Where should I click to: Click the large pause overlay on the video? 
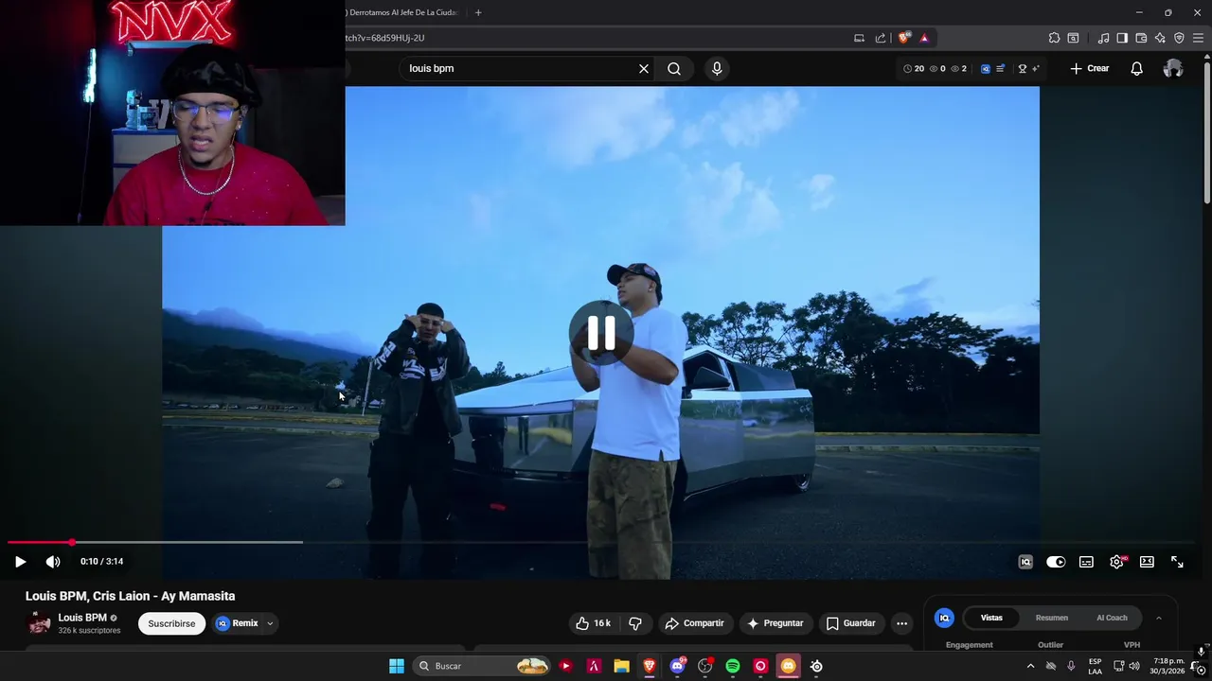pos(601,332)
